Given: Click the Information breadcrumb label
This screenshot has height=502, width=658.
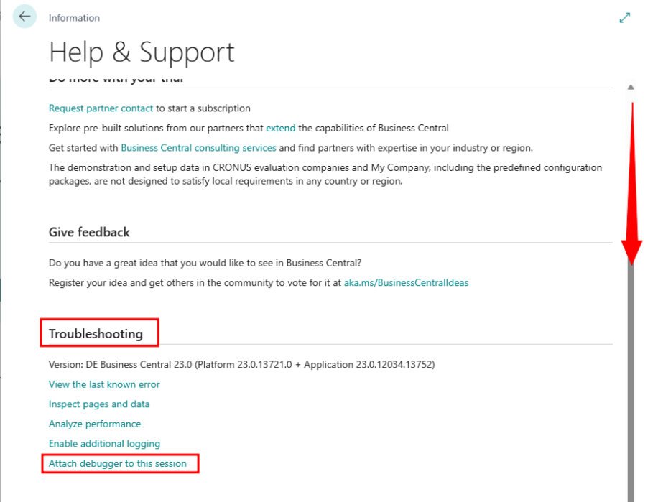Looking at the screenshot, I should point(74,18).
